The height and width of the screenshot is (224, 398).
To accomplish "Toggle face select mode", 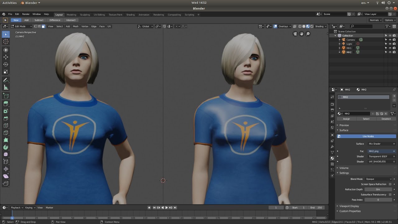I will pyautogui.click(x=44, y=26).
